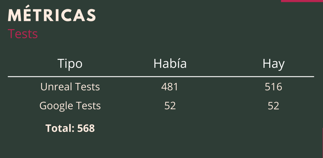Click the white divider line under headers

click(x=161, y=77)
